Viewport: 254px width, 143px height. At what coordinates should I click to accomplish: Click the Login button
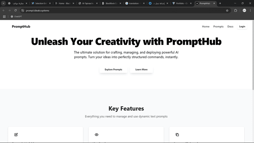click(242, 26)
